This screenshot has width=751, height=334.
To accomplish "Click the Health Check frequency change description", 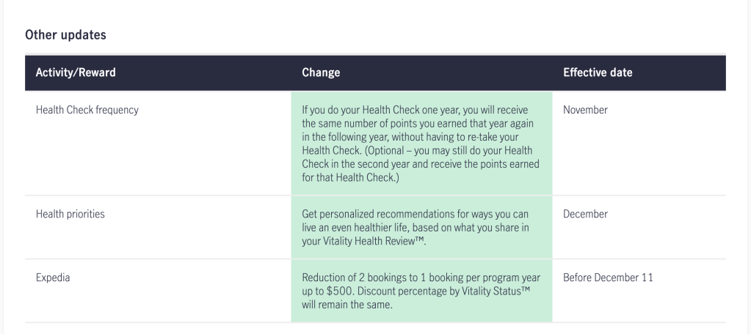I will (x=421, y=144).
